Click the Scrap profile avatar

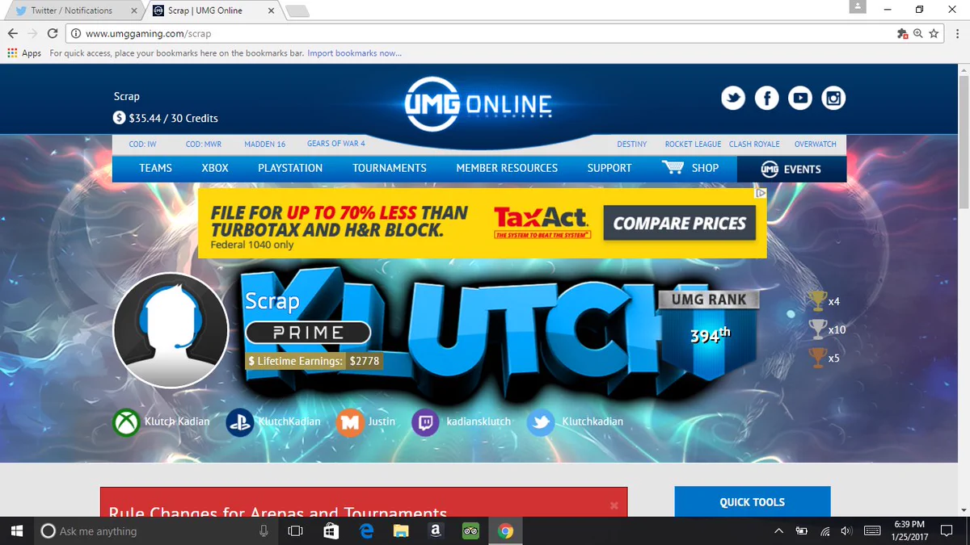171,330
